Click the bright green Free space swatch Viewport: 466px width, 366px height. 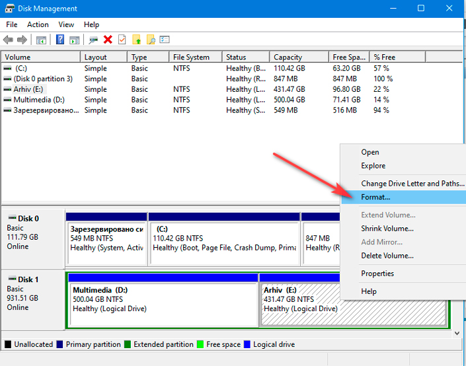[200, 344]
